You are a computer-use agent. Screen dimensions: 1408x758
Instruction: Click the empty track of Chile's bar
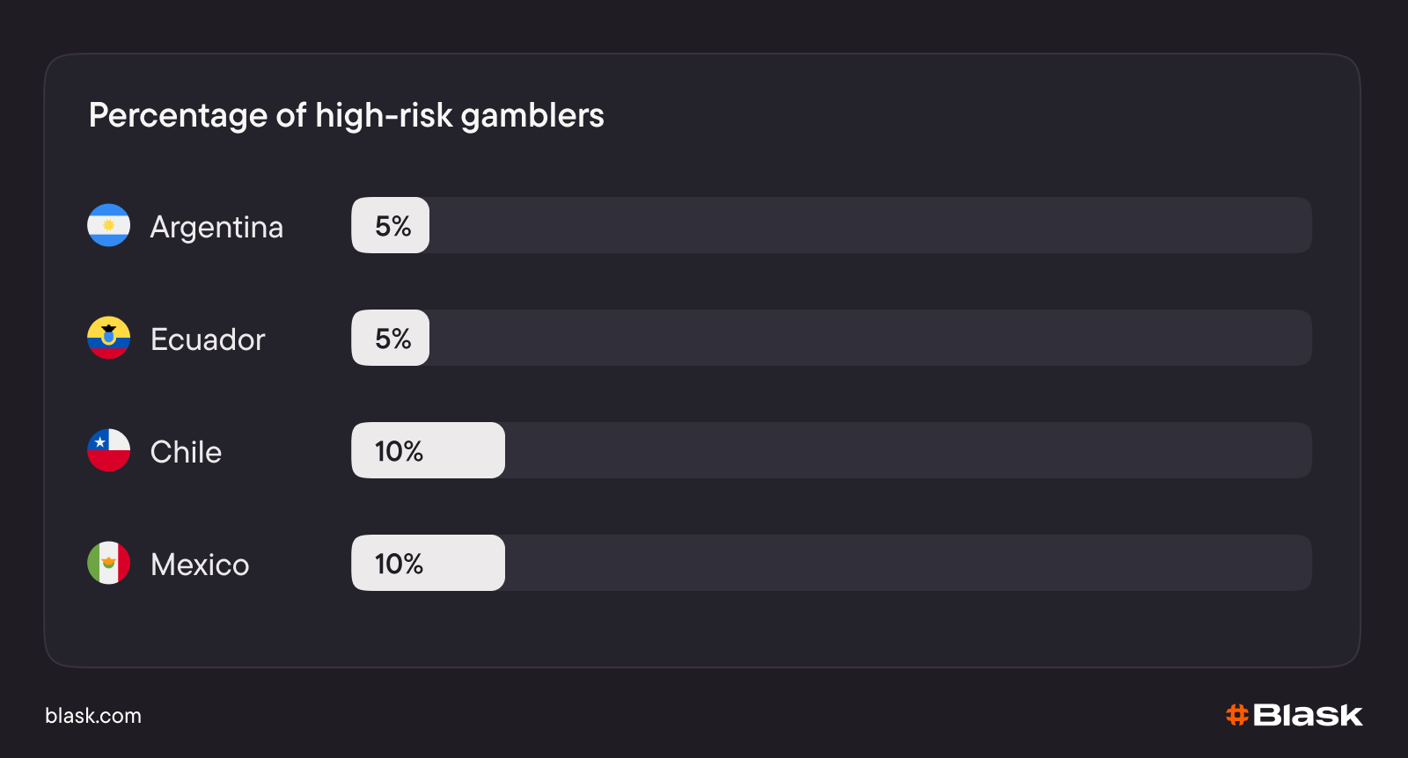pos(906,450)
